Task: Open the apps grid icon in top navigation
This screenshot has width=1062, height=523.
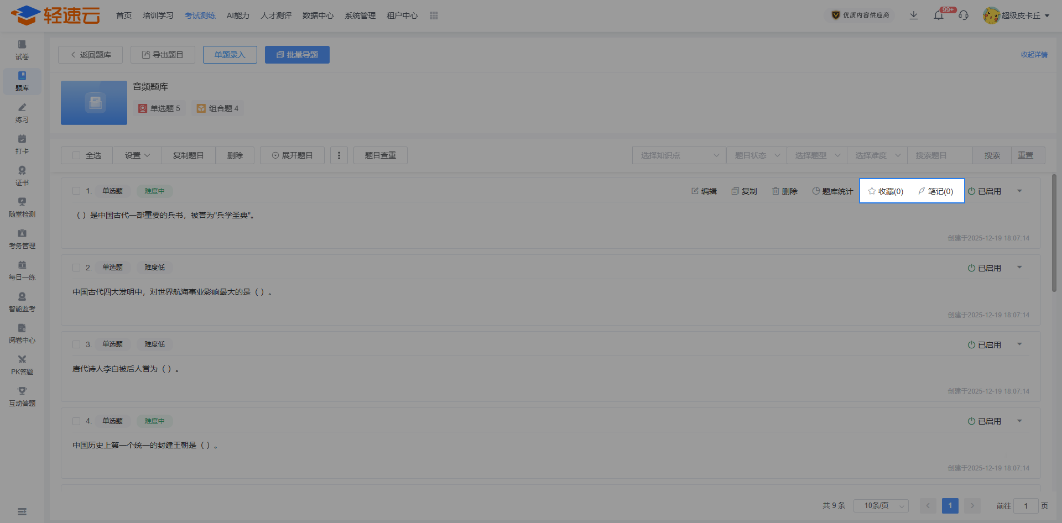Action: [434, 15]
